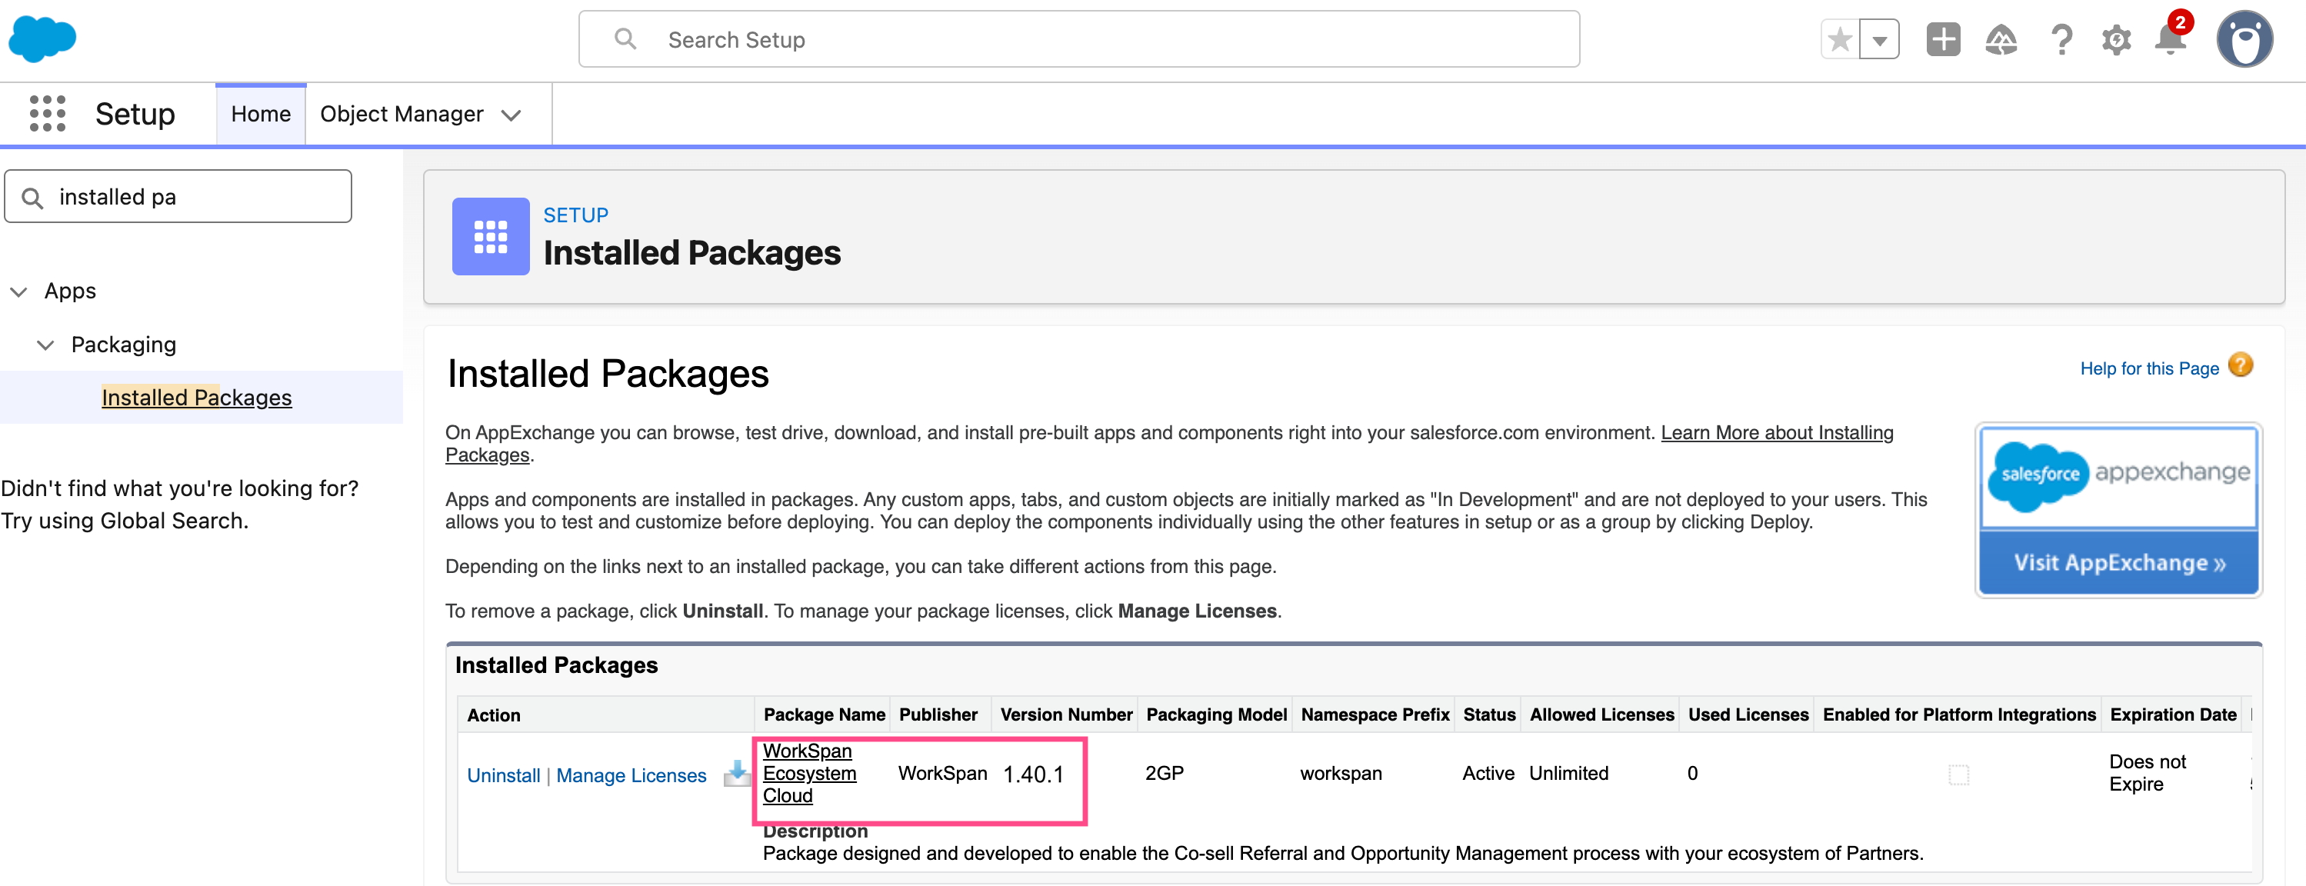Click the Active status cell
This screenshot has width=2306, height=886.
click(x=1488, y=773)
